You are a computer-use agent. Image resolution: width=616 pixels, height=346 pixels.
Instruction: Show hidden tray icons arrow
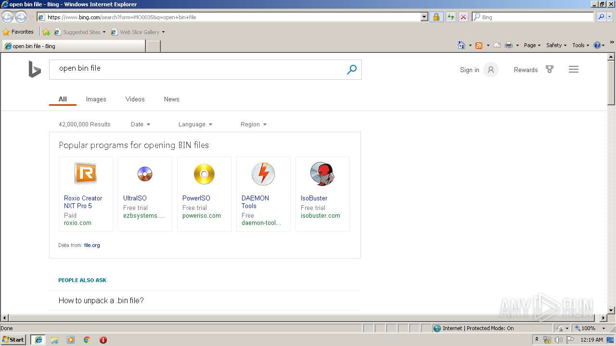[537, 340]
